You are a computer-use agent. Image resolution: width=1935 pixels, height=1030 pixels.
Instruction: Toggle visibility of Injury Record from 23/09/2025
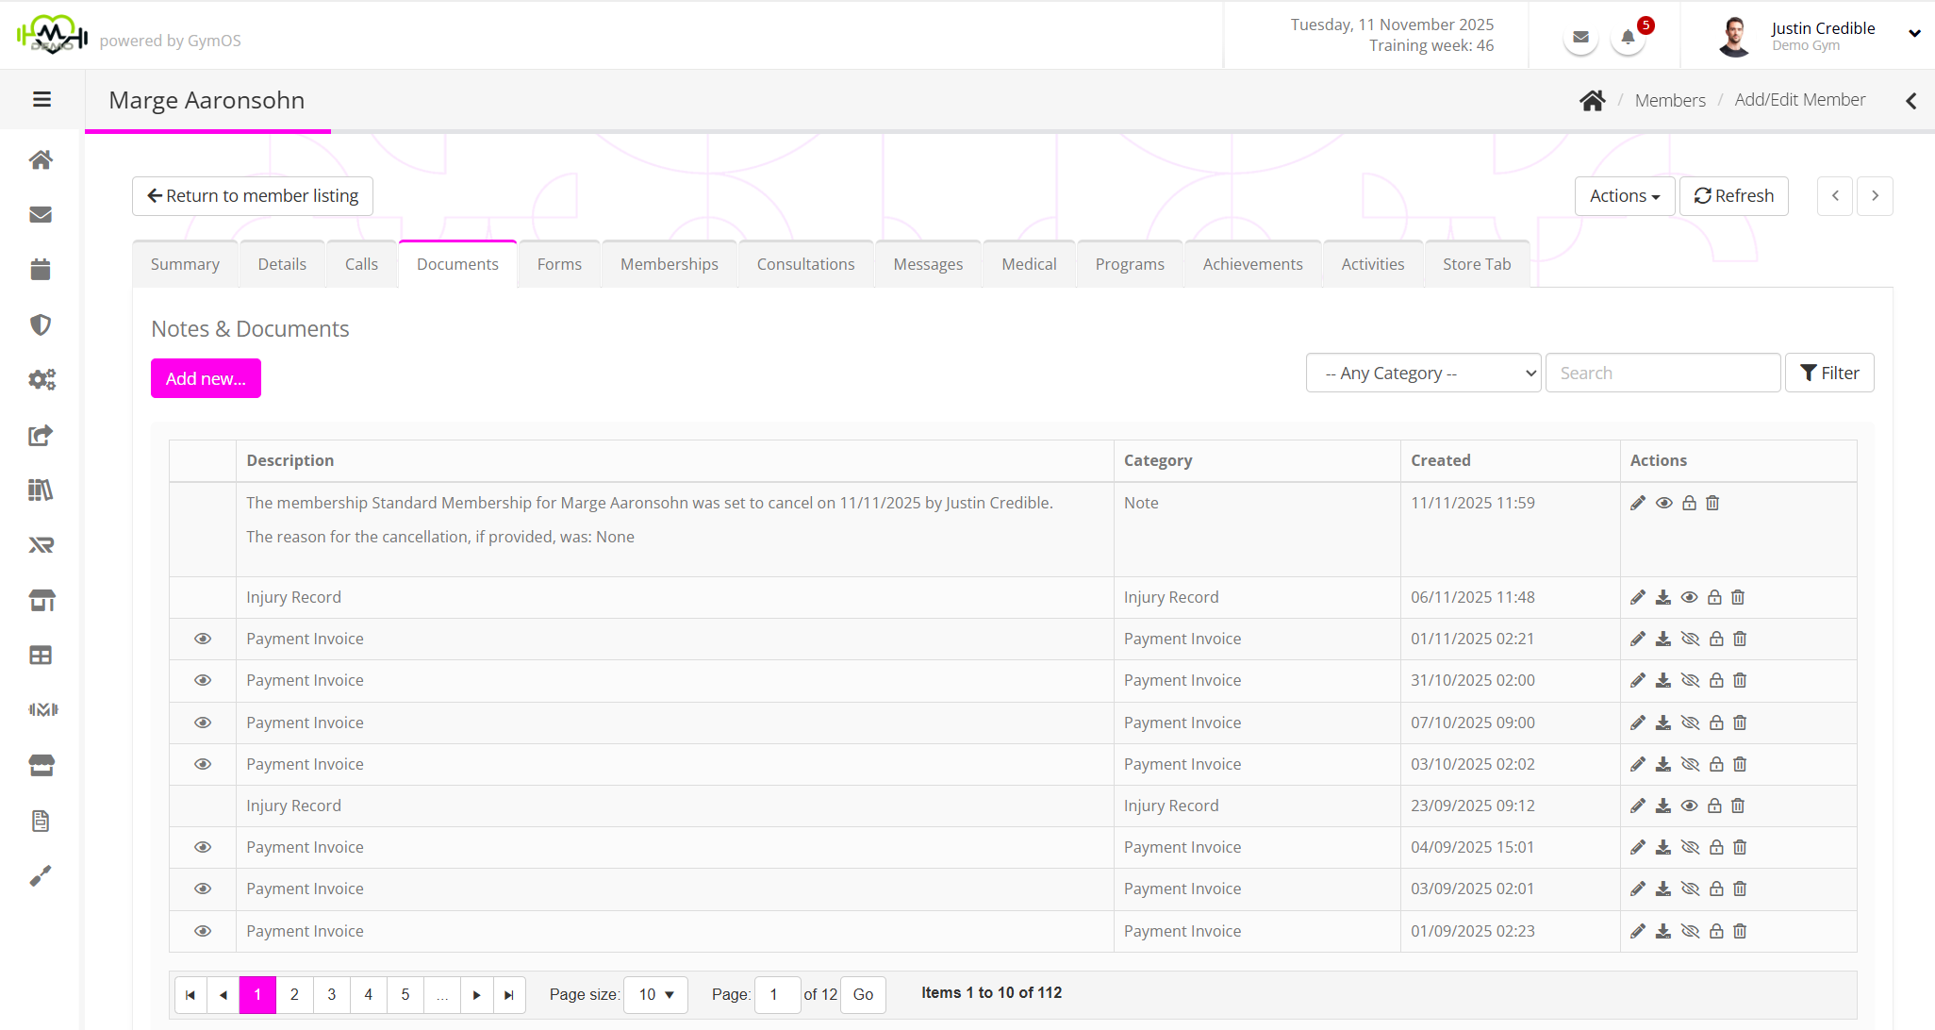(x=1690, y=806)
